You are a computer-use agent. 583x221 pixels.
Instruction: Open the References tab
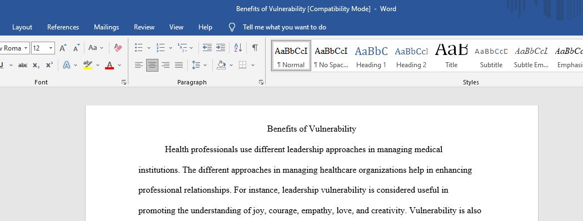point(63,27)
